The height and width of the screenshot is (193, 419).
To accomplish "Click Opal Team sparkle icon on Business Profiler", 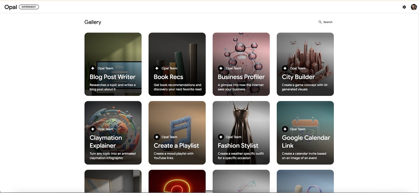I will coord(221,68).
